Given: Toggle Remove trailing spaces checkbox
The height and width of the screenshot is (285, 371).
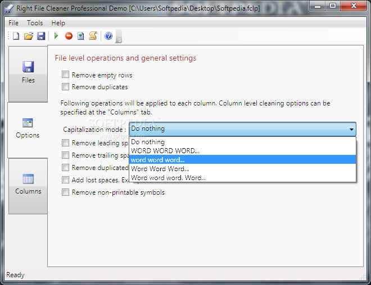Looking at the screenshot, I should (x=66, y=155).
